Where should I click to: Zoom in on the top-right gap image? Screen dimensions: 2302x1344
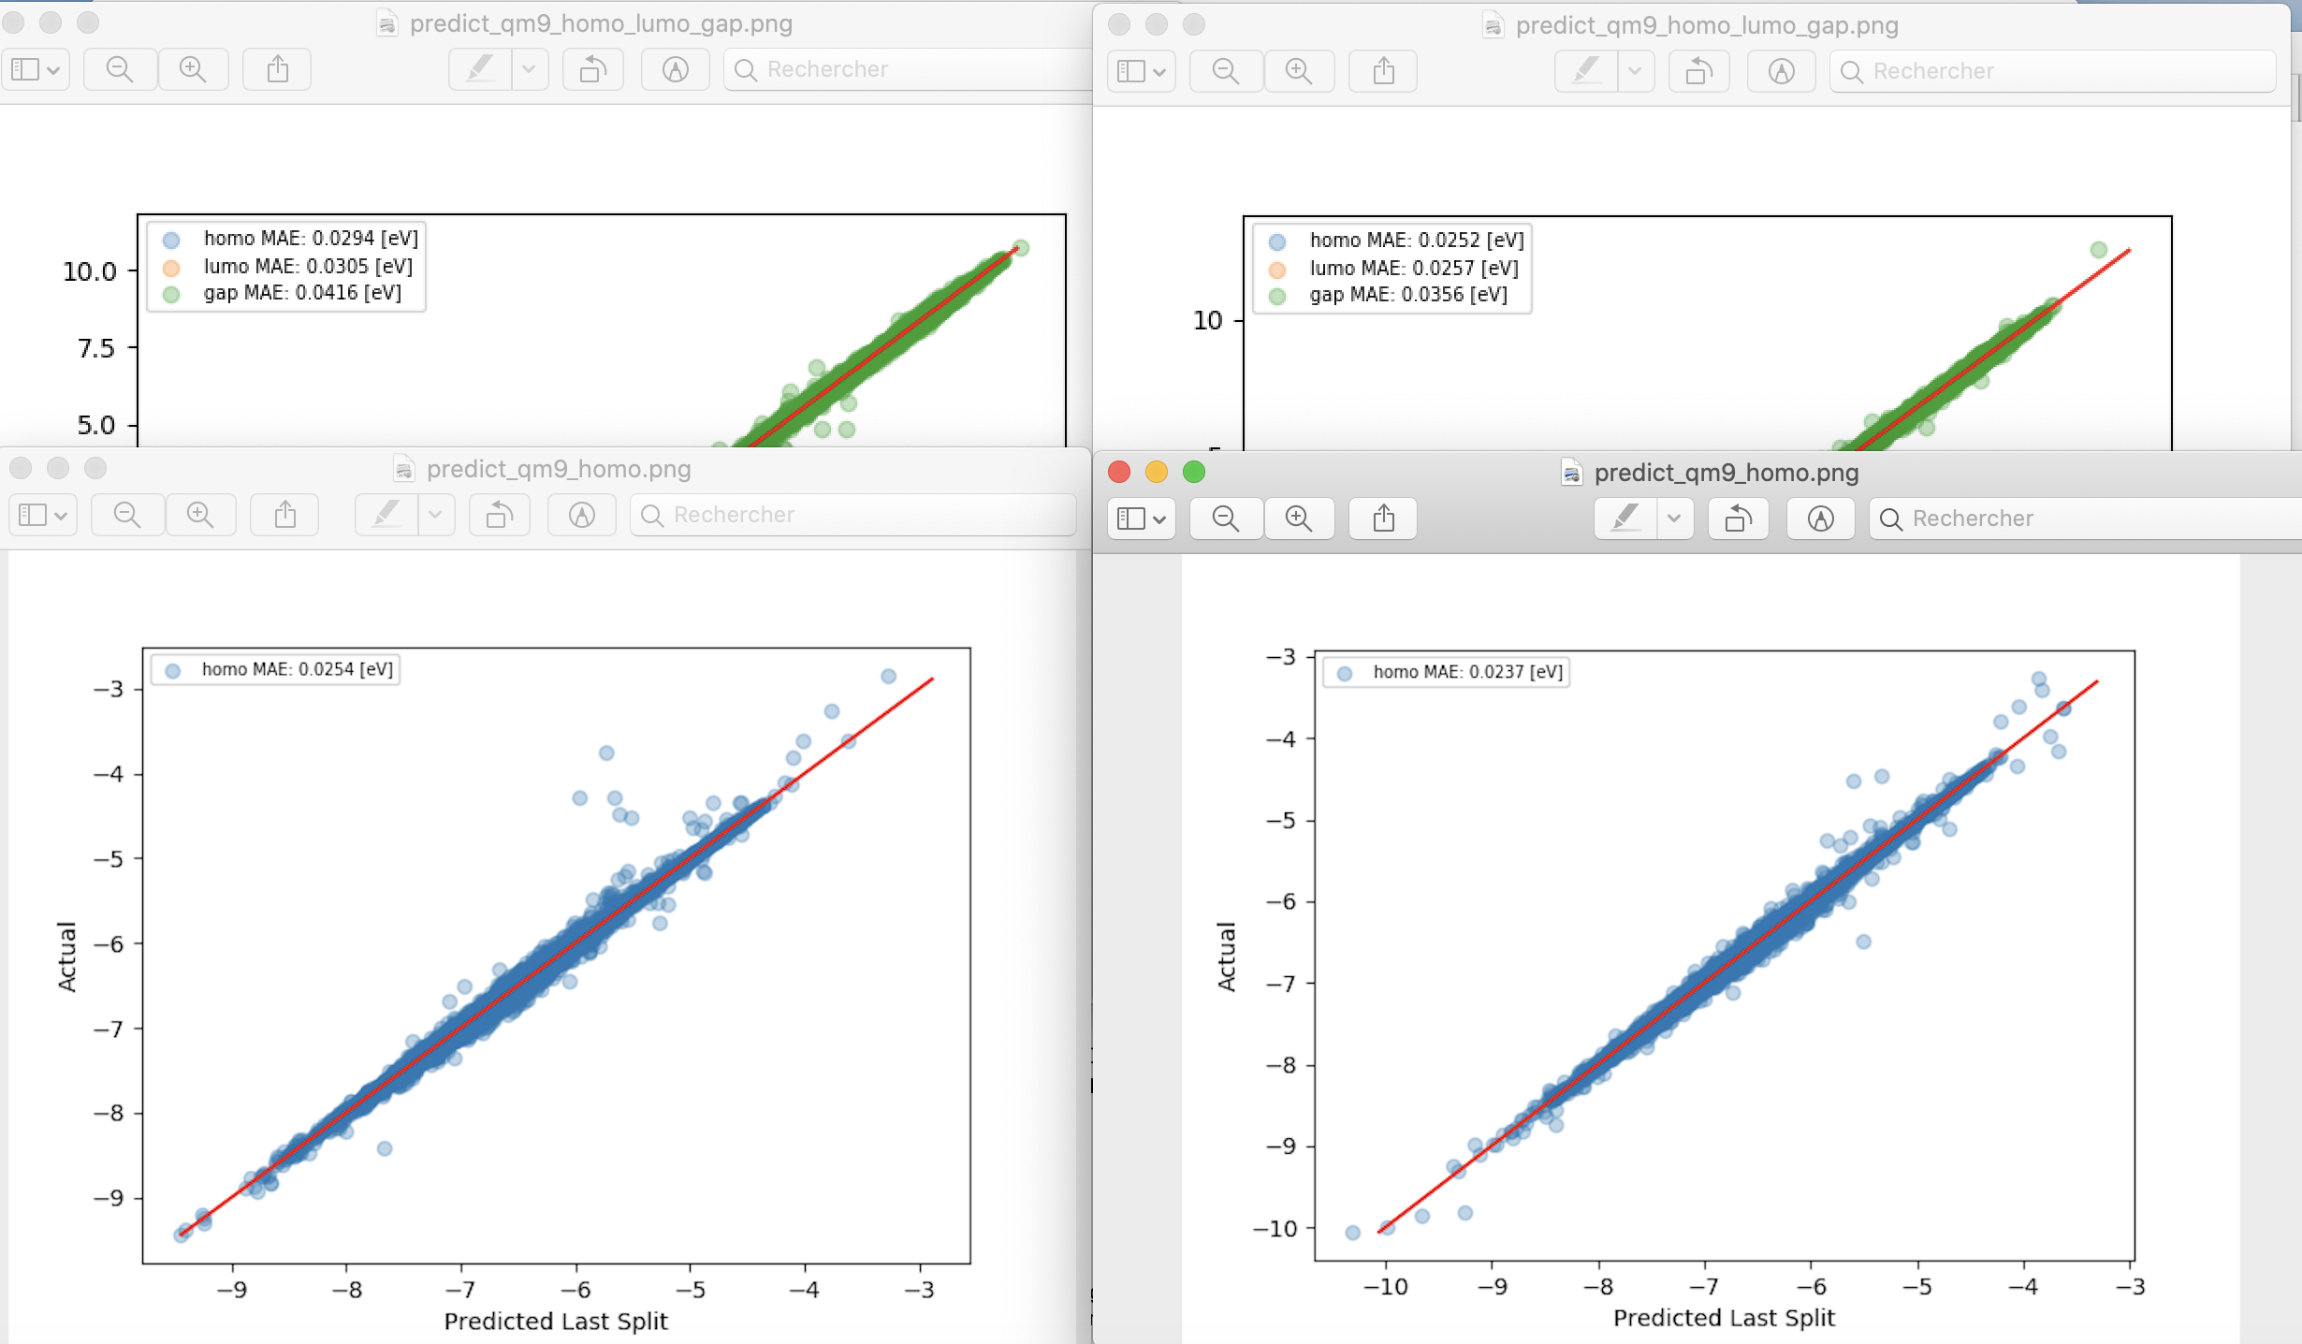click(x=1299, y=70)
